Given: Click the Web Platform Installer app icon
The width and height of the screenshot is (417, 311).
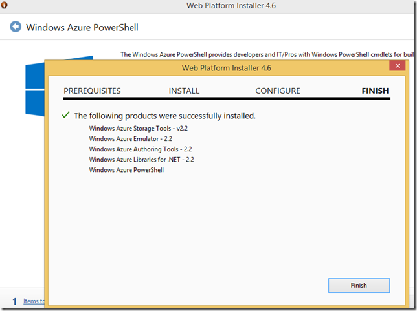Looking at the screenshot, I should click(x=4, y=5).
